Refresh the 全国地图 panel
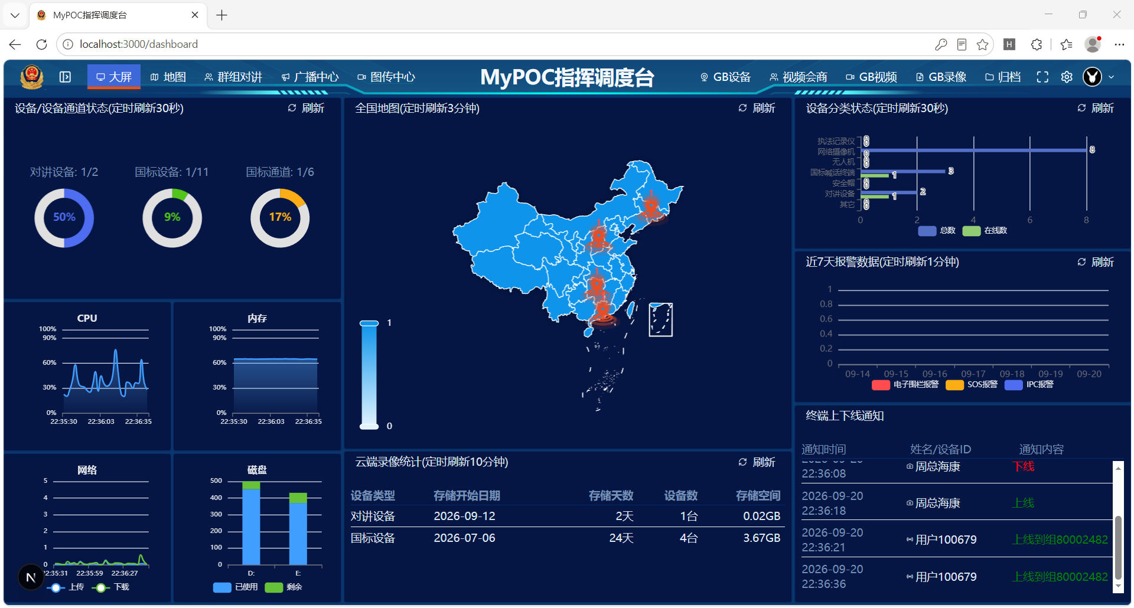The width and height of the screenshot is (1134, 608). coord(757,108)
